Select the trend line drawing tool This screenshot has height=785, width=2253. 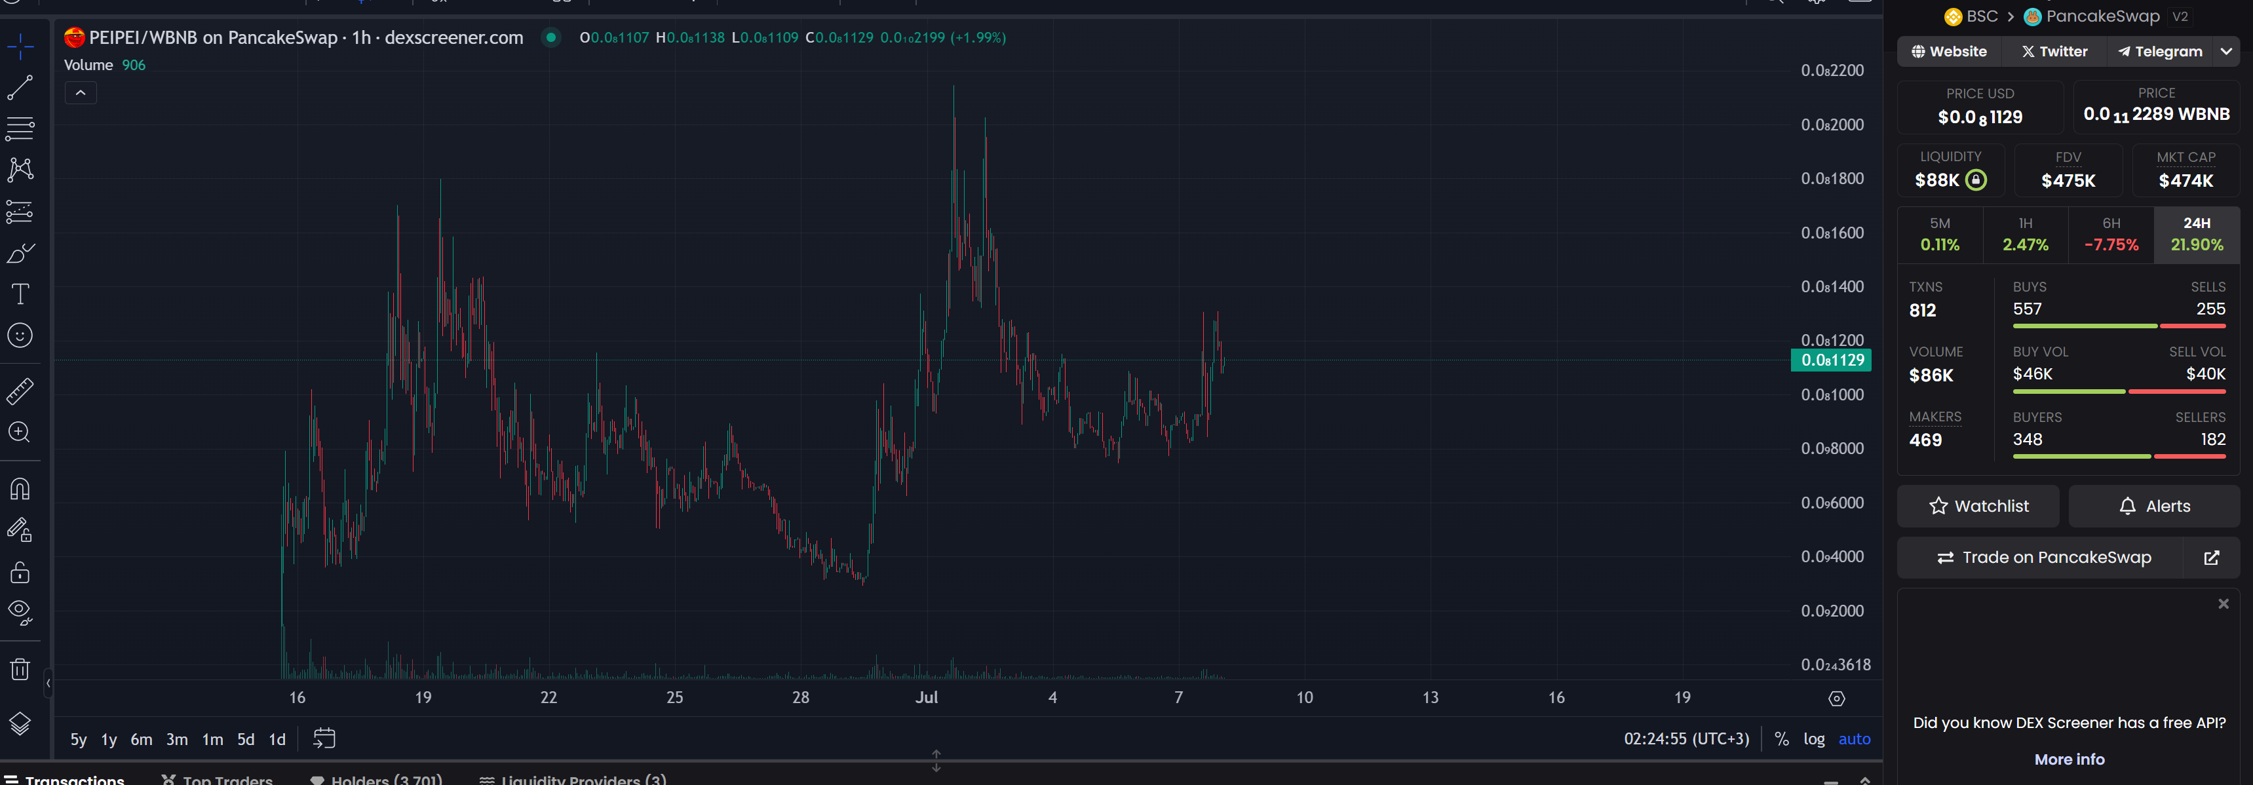[x=20, y=87]
